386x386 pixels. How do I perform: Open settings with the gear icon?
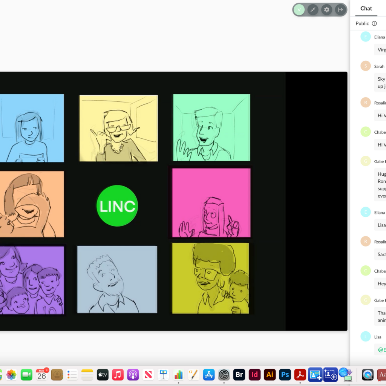click(x=326, y=10)
